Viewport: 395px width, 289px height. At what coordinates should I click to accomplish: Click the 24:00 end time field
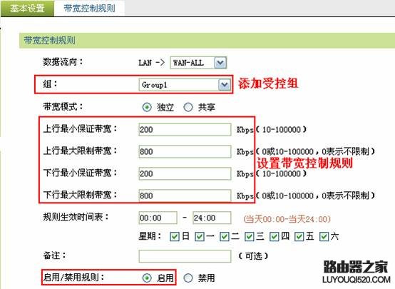pos(212,218)
